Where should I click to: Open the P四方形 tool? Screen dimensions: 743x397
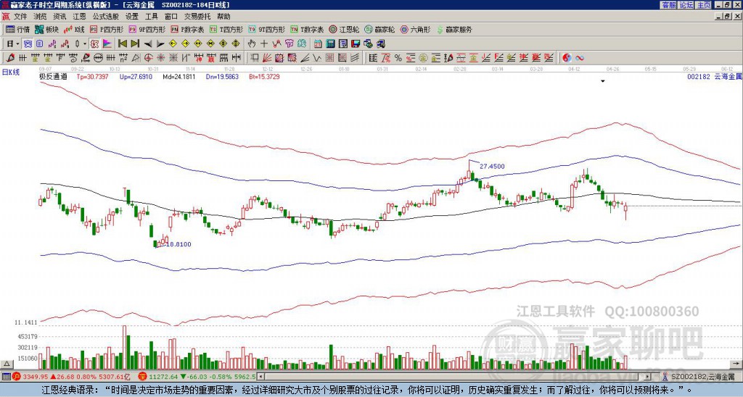pos(107,29)
